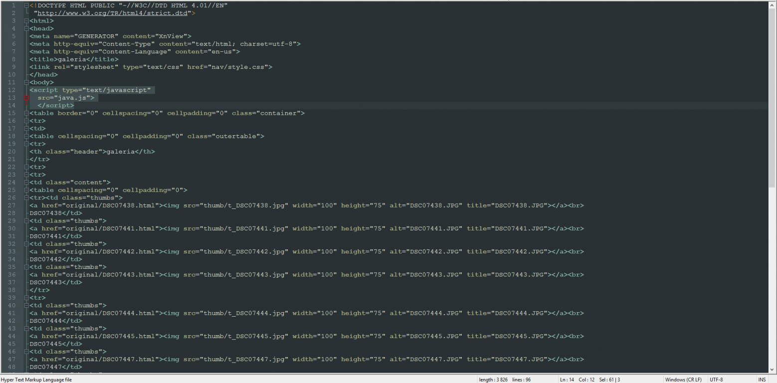Screen dimensions: 777x383
Task: Collapse the outertable fold on line 18
Action: (26, 136)
